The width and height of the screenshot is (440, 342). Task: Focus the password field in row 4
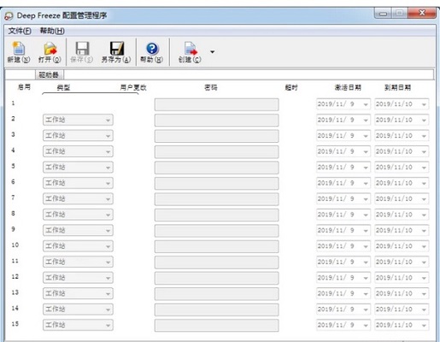216,151
